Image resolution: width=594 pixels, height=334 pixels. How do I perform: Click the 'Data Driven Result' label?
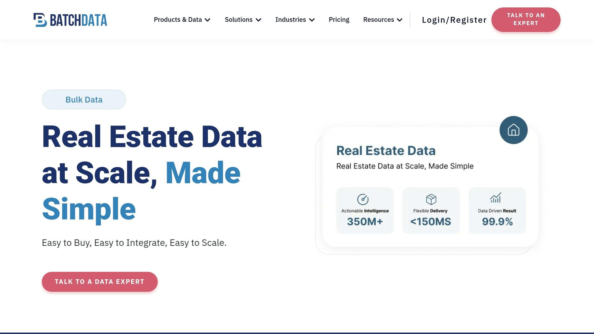point(497,211)
